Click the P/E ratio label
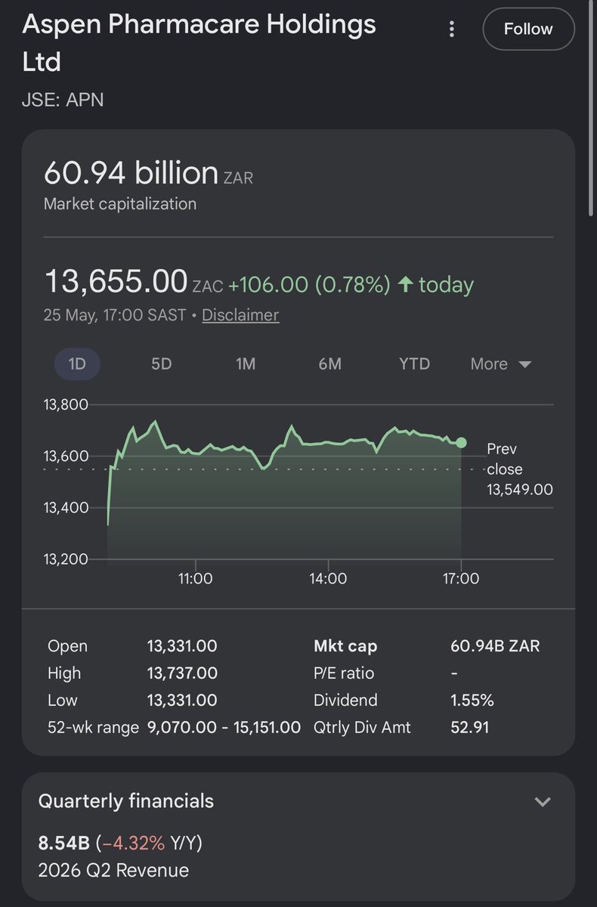The image size is (597, 907). [x=344, y=673]
